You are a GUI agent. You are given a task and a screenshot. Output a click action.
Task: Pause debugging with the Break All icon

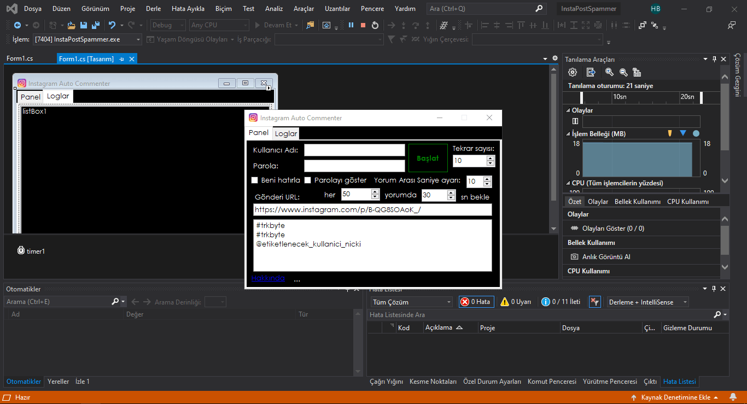351,25
